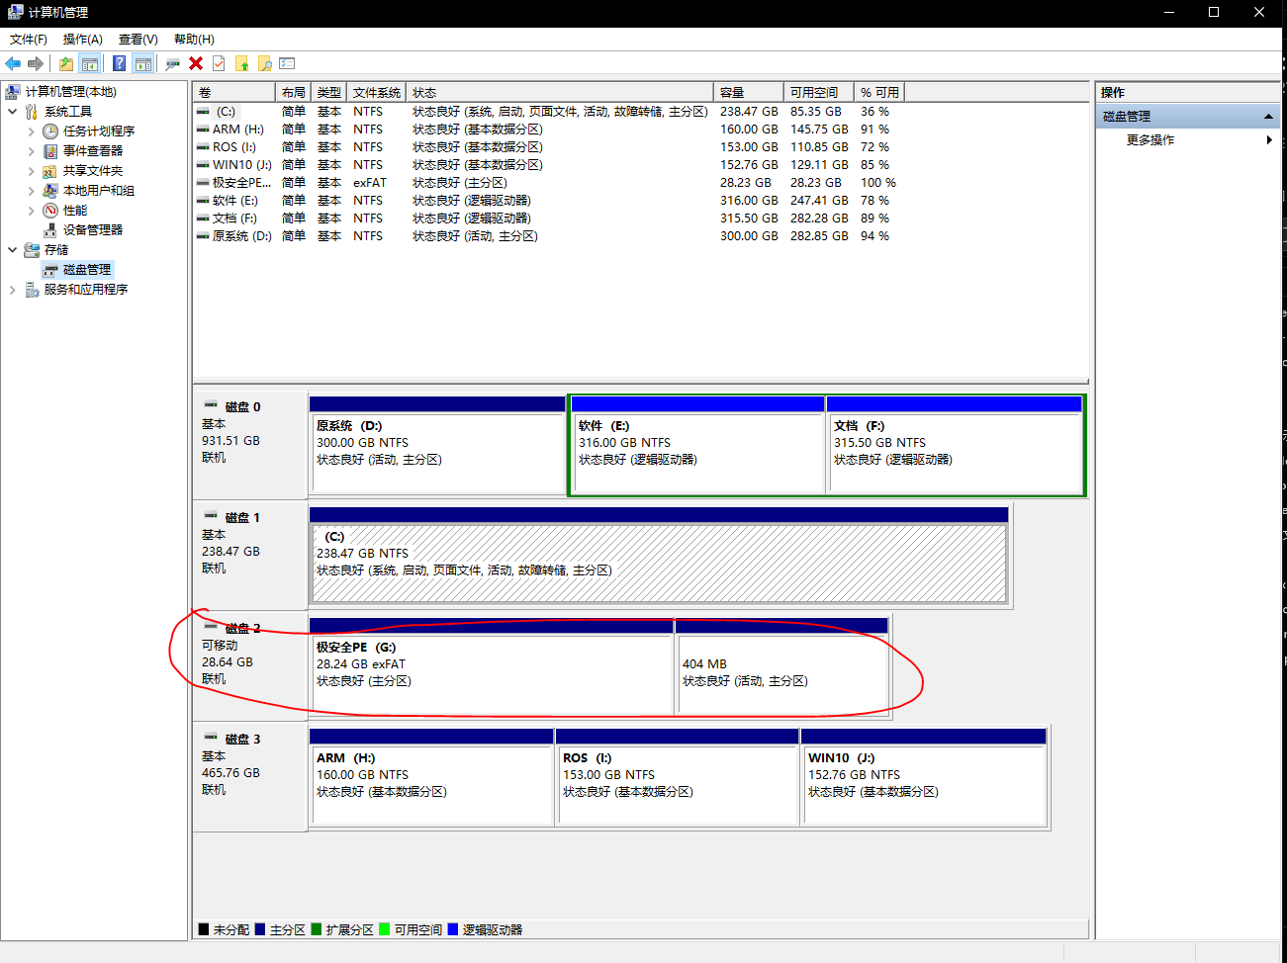Click the yellow sheet with green arrow icon
Viewport: 1287px width, 963px height.
(x=241, y=64)
